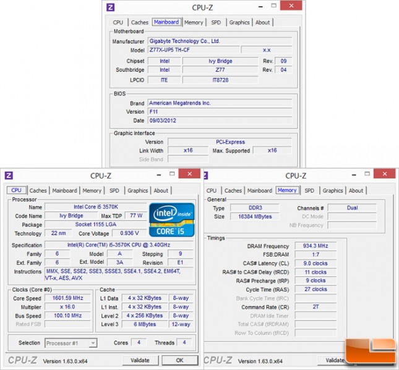399x370 pixels.
Task: Minimize the Memory CPU-Z window
Action: [354, 175]
